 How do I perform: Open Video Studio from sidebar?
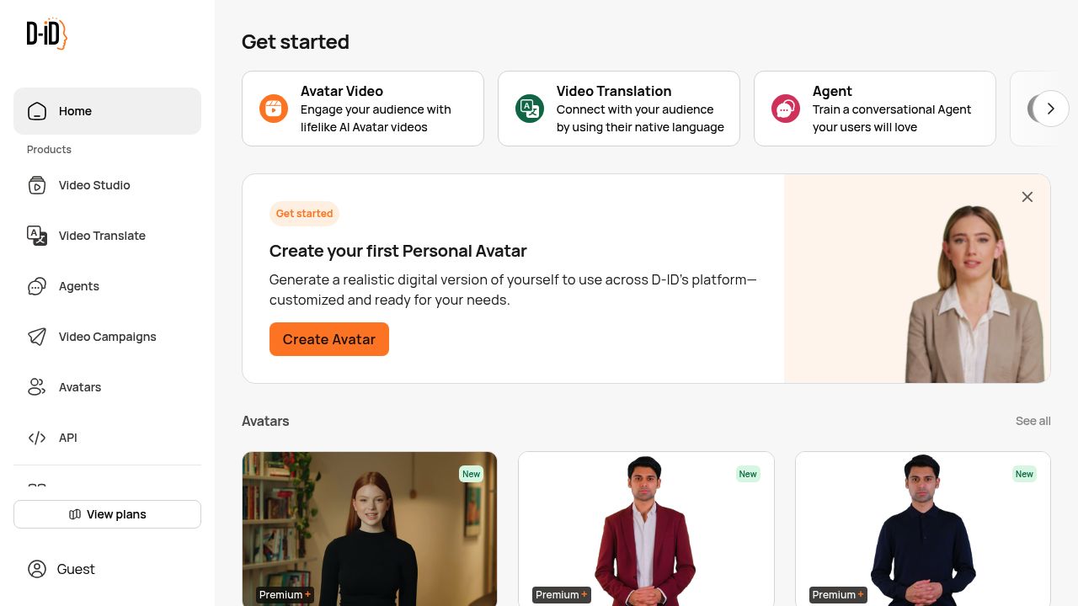click(x=107, y=185)
